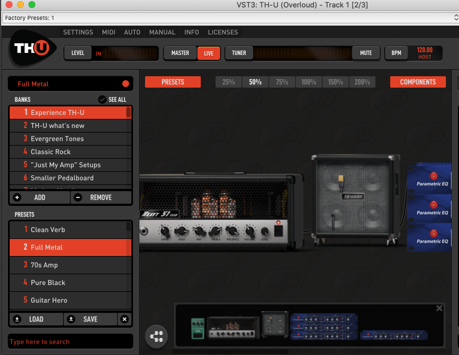
Task: Select the single blue rack unit thumbnail
Action: click(394, 335)
